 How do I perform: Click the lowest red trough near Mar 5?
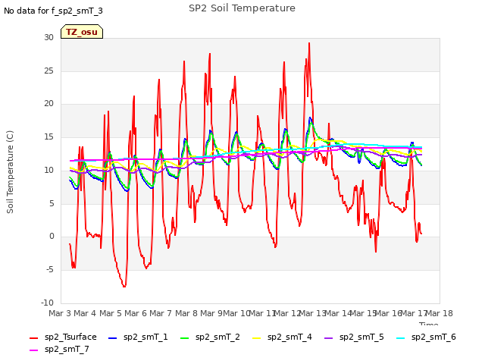coord(124,287)
